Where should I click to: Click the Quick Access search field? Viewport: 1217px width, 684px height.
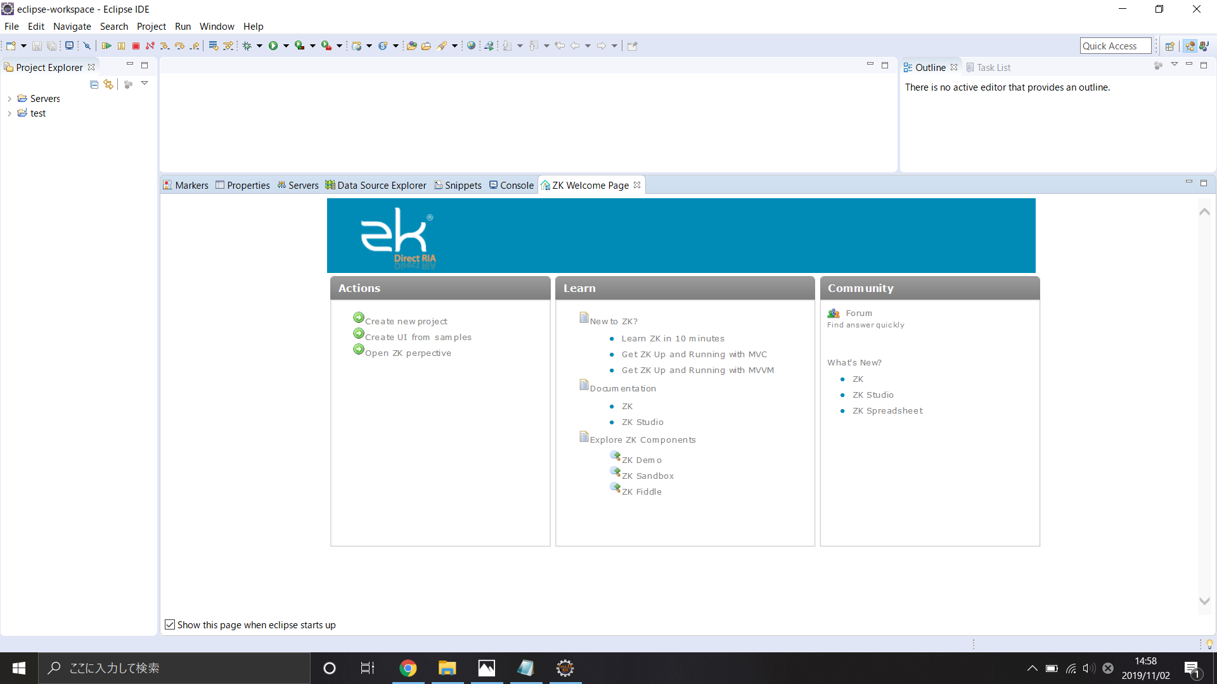coord(1114,46)
